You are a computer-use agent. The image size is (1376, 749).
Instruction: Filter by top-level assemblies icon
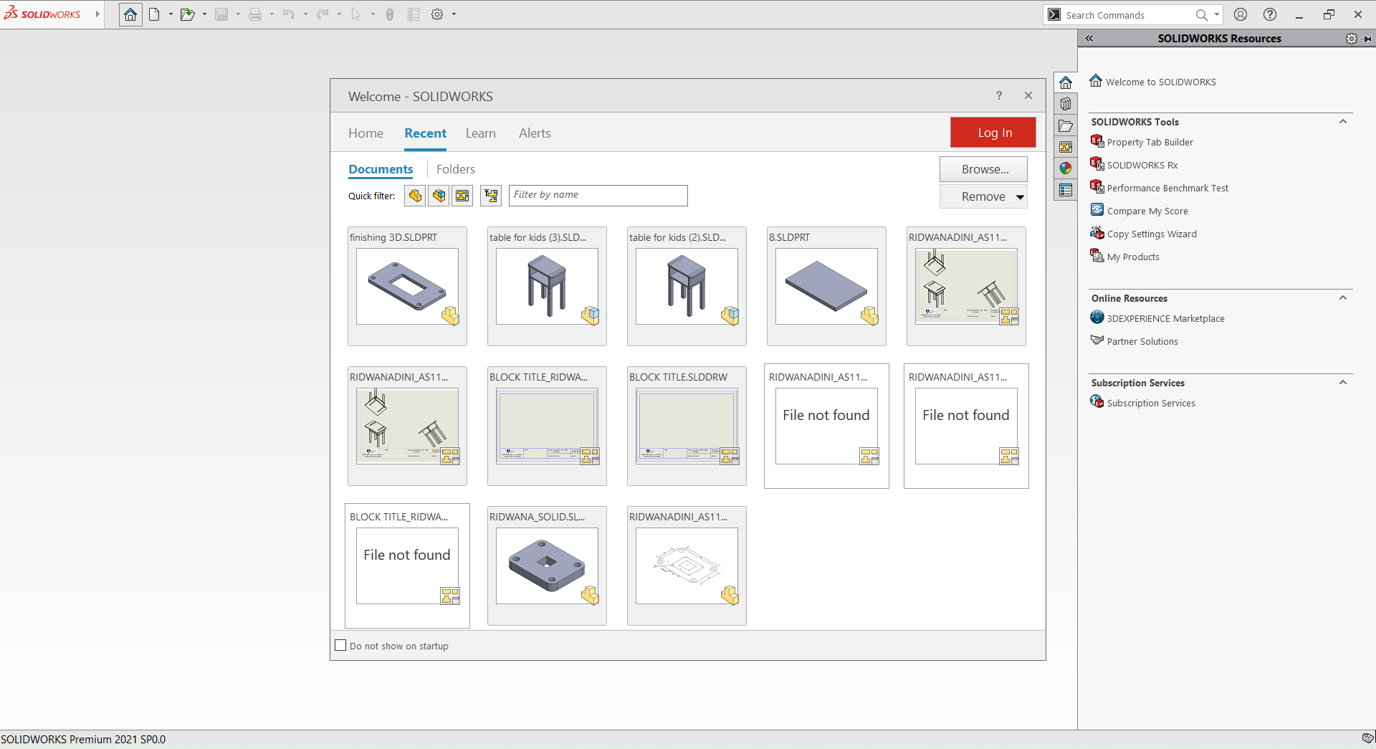click(x=491, y=196)
